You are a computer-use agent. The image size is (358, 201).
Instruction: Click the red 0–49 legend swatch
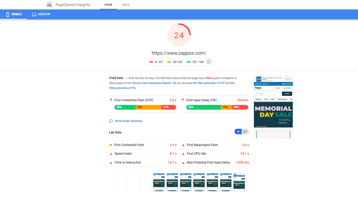[x=151, y=62]
